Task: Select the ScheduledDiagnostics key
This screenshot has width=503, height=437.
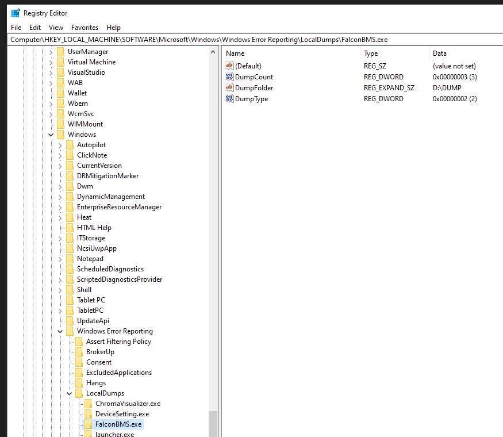Action: click(110, 269)
